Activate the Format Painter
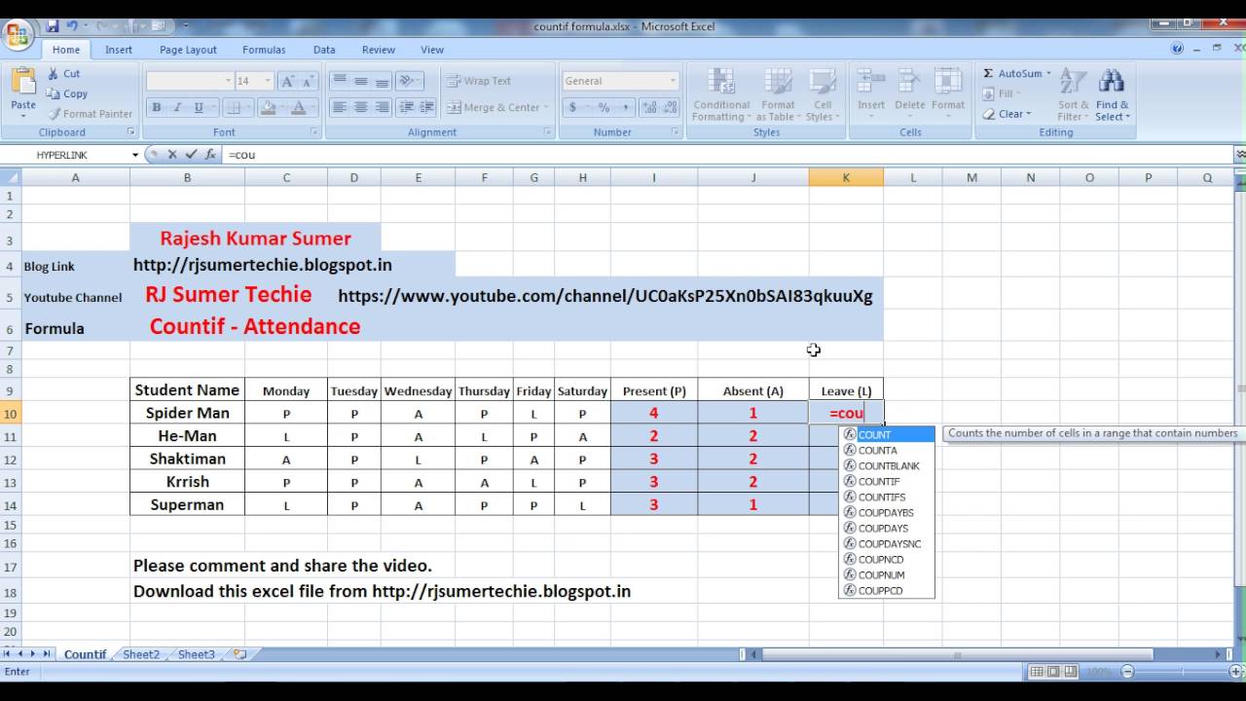 click(90, 114)
